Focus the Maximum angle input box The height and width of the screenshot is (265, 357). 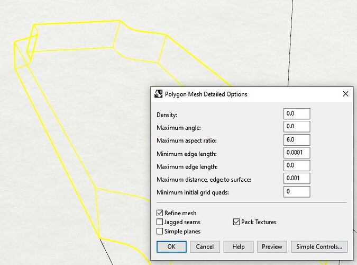tap(296, 127)
